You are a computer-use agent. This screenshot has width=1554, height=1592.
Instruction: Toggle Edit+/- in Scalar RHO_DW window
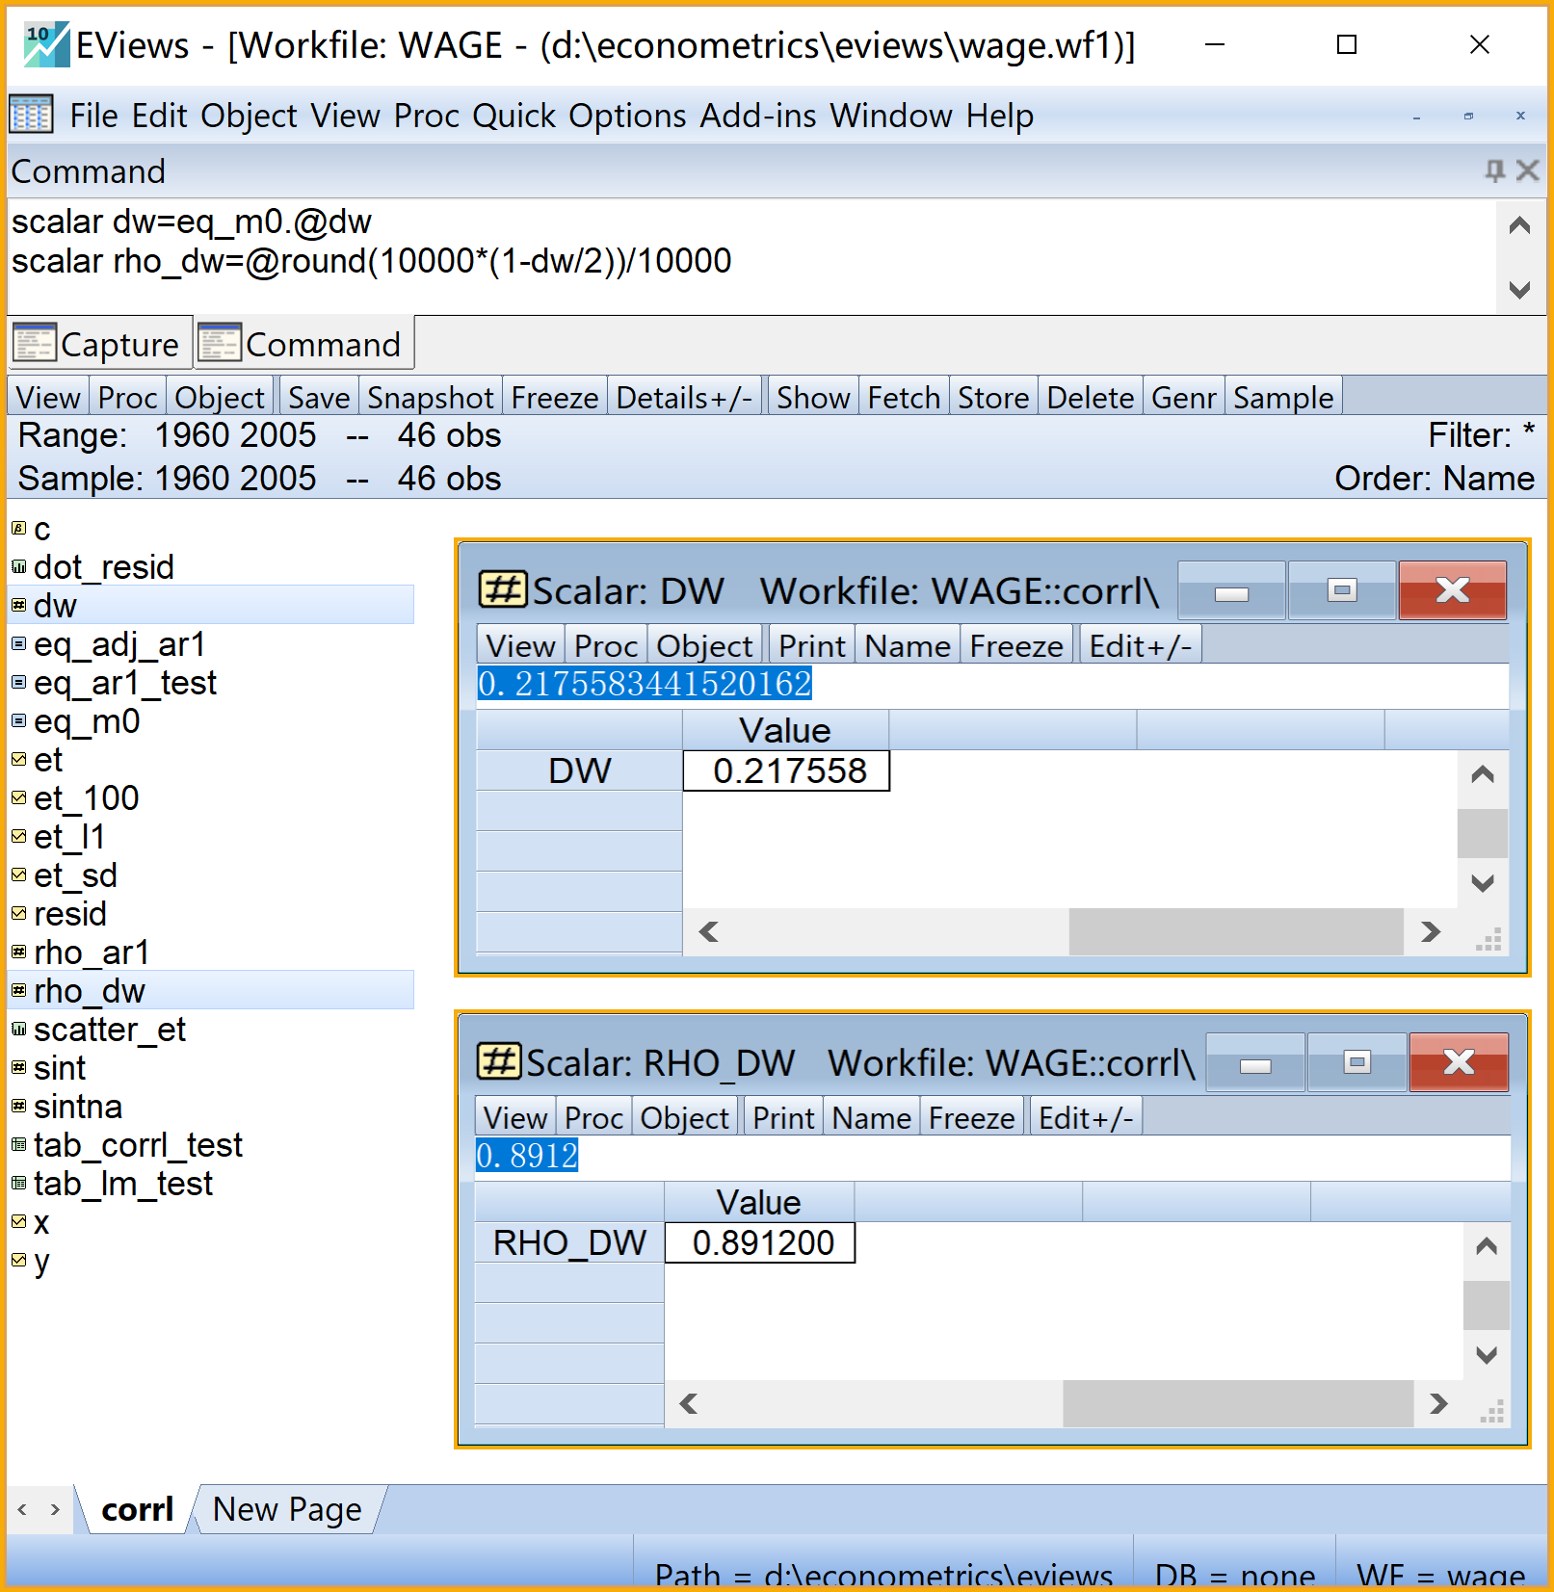tap(1085, 1117)
